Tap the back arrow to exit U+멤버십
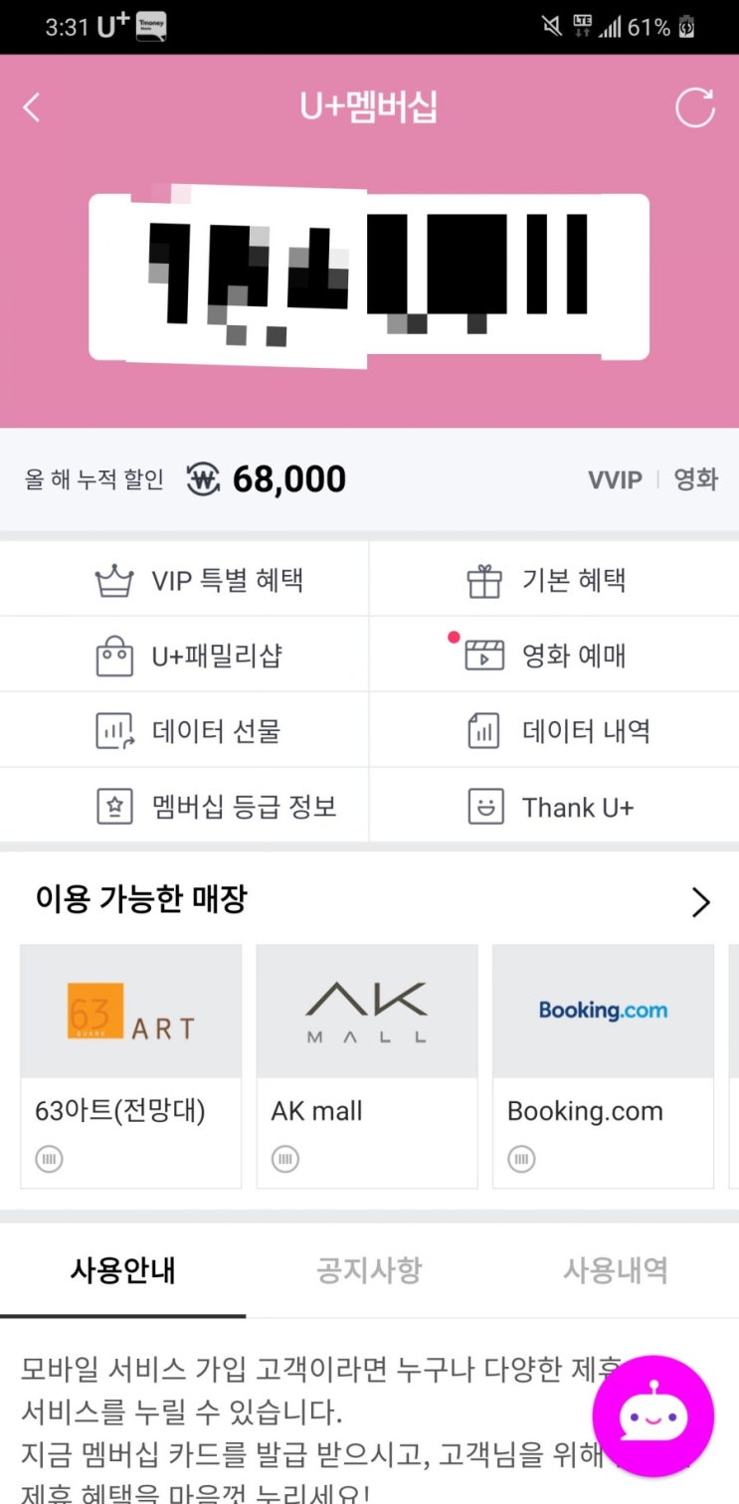739x1504 pixels. [x=32, y=107]
